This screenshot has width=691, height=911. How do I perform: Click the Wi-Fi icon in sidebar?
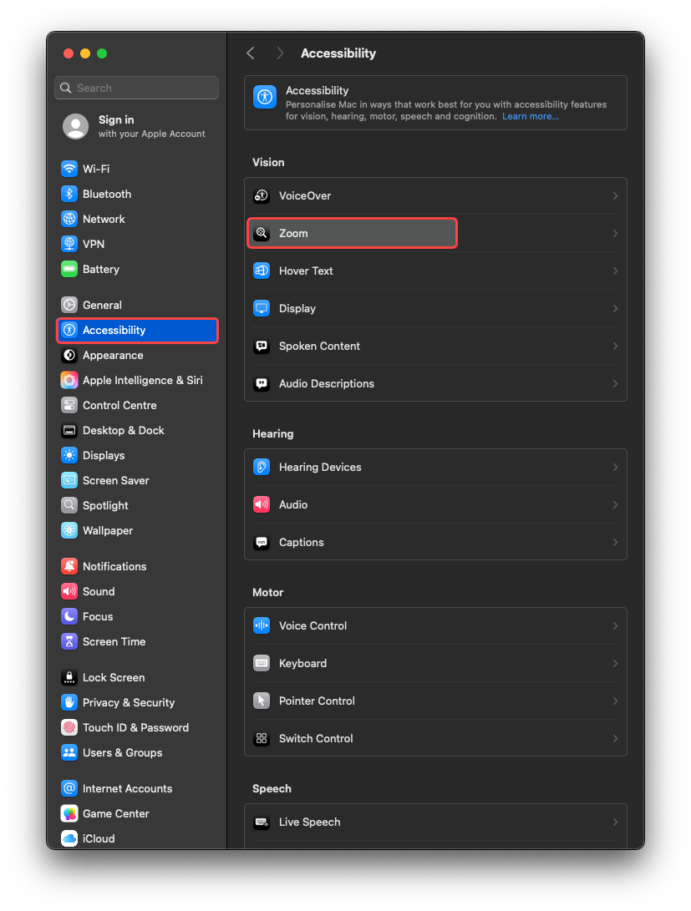(x=69, y=169)
